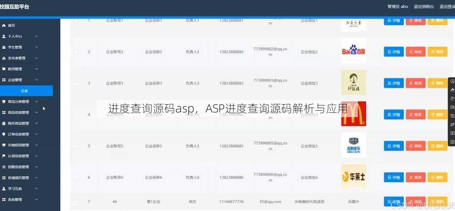
Task: Tick the checkbox for row 4
Action: click(76, 115)
